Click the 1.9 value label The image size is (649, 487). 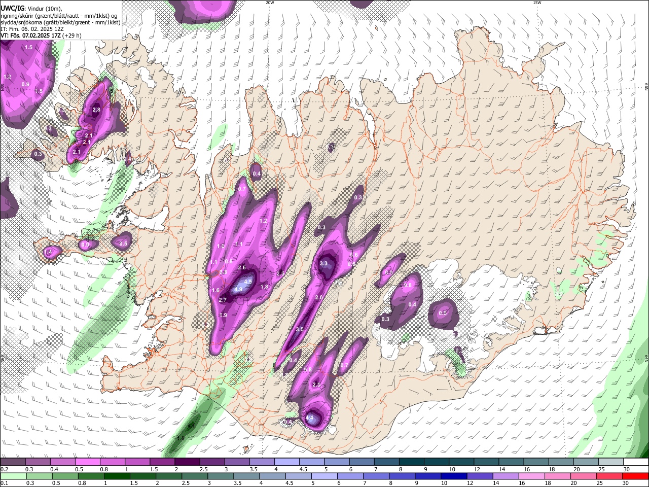(x=223, y=316)
